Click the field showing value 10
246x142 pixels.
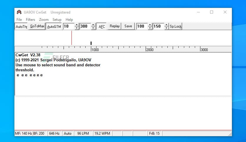(x=69, y=26)
